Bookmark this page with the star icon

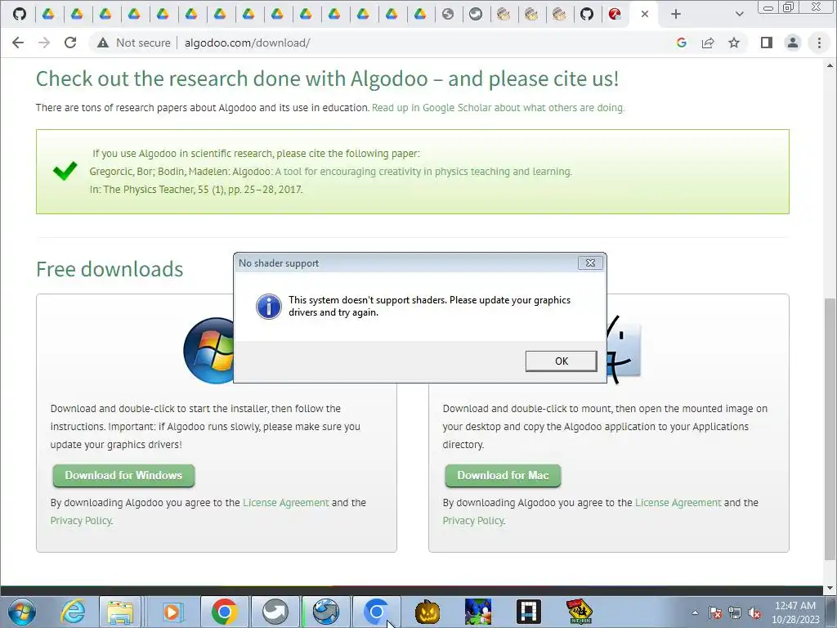(x=734, y=43)
